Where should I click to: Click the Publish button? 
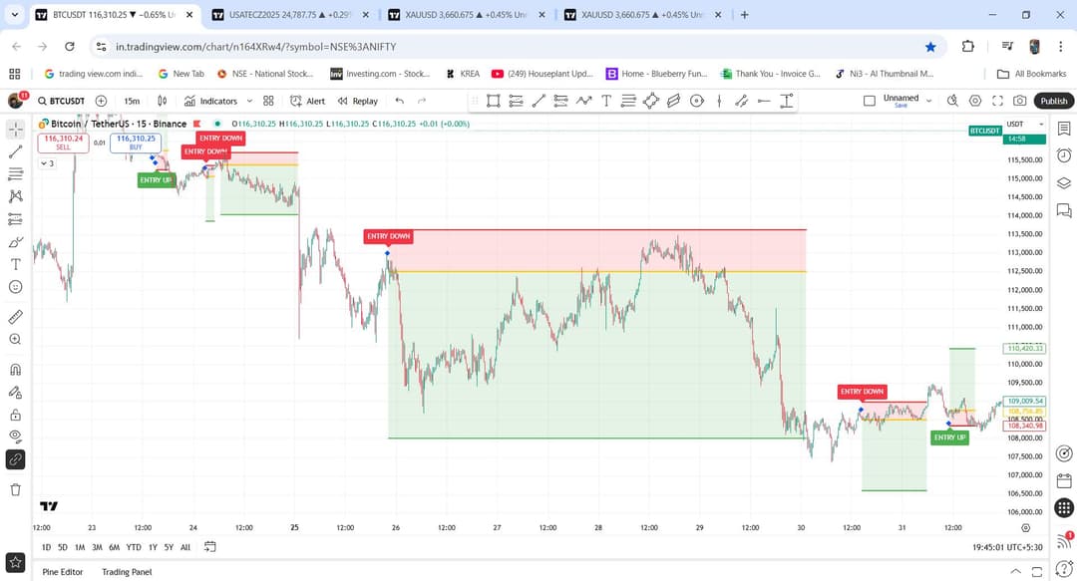(x=1053, y=101)
